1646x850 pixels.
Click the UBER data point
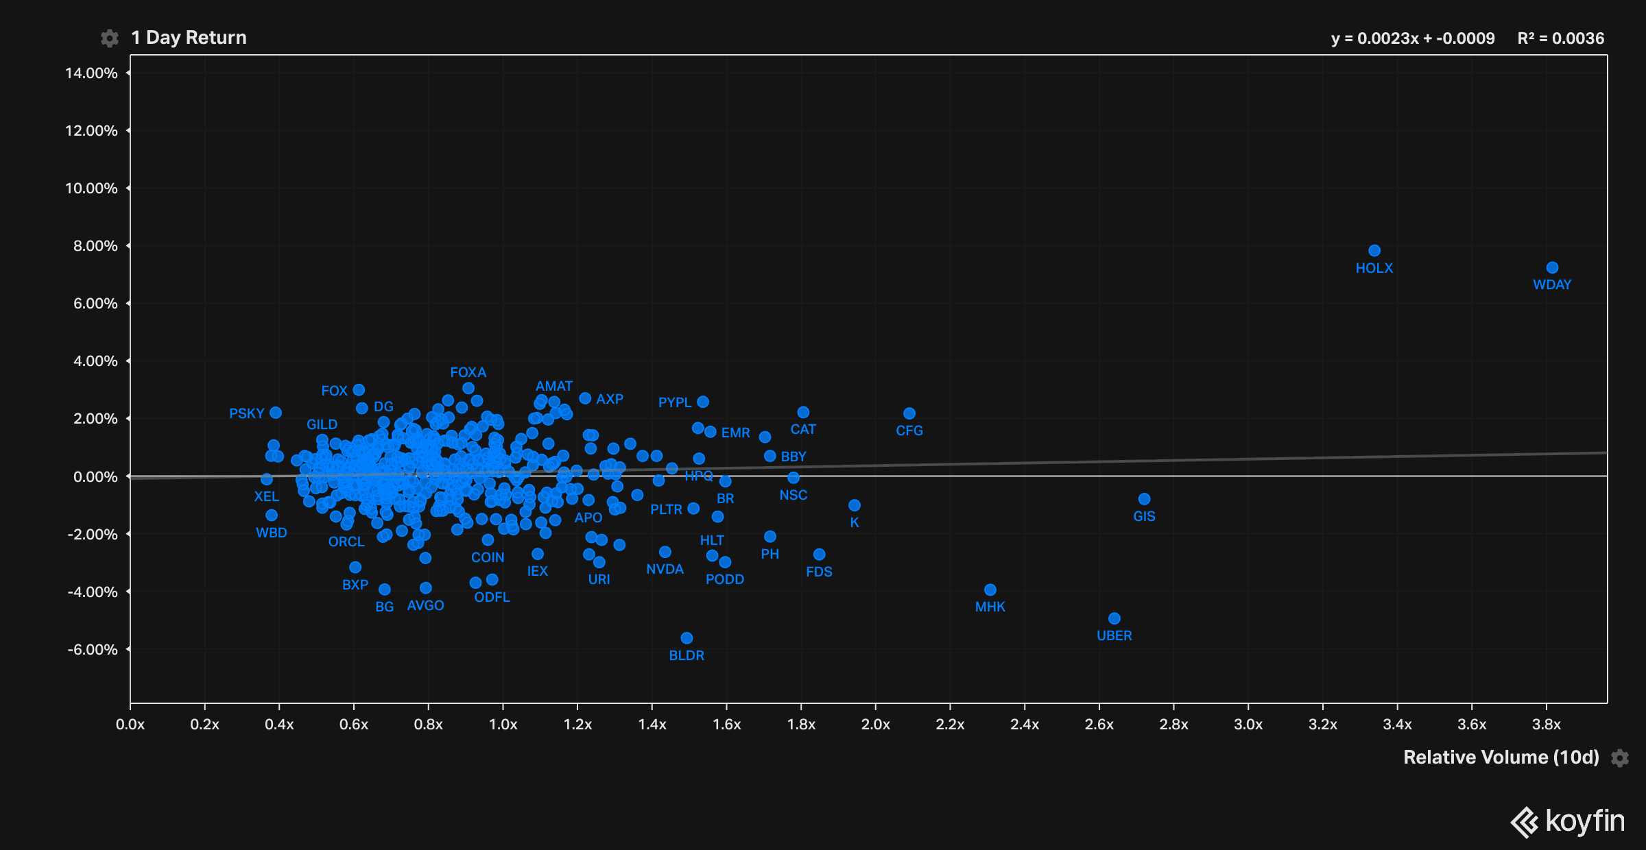[1114, 618]
